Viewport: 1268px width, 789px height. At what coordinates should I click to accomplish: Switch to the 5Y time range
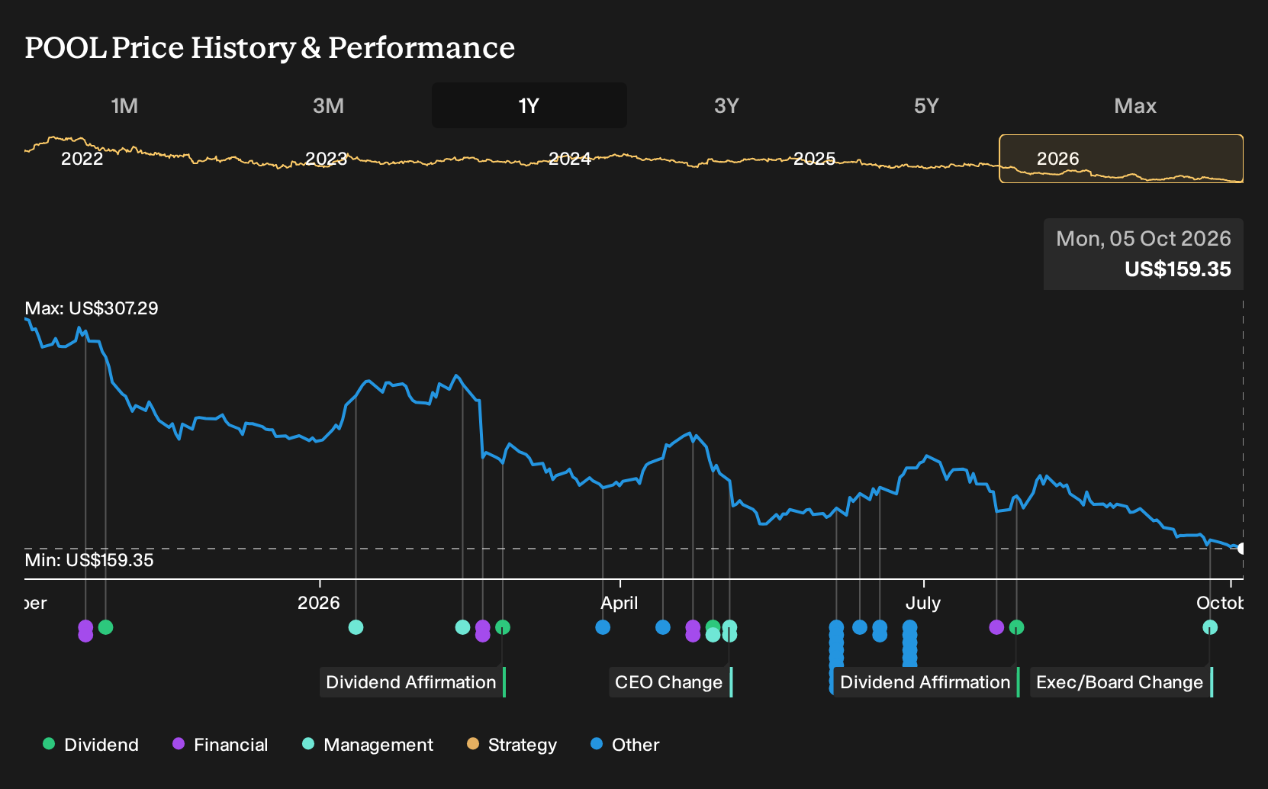point(926,105)
